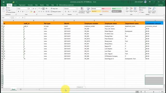Apply the Bad cell style

coord(106,9)
